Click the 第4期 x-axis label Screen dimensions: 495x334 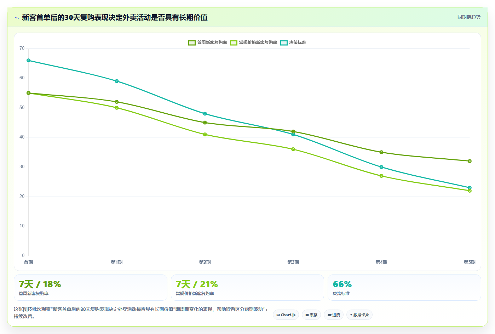381,262
